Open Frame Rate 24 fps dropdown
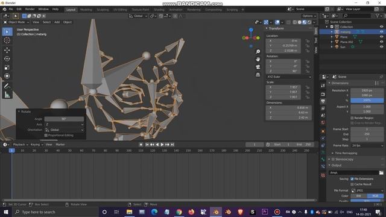386x217 pixels. pyautogui.click(x=367, y=146)
